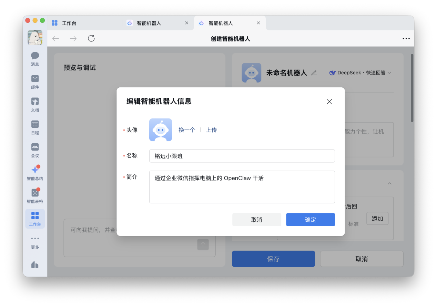Screen dimensions: 437x307
Task: Open 智能表格 from the sidebar
Action: tap(35, 194)
